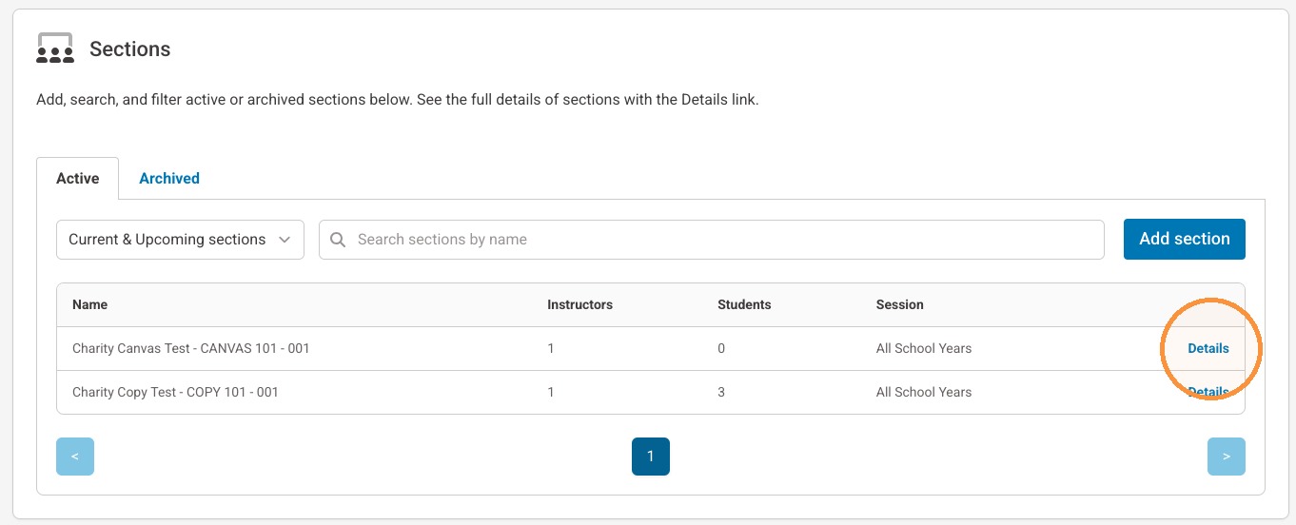1296x525 pixels.
Task: Expand the Current & Upcoming sections dropdown
Action: tap(180, 240)
